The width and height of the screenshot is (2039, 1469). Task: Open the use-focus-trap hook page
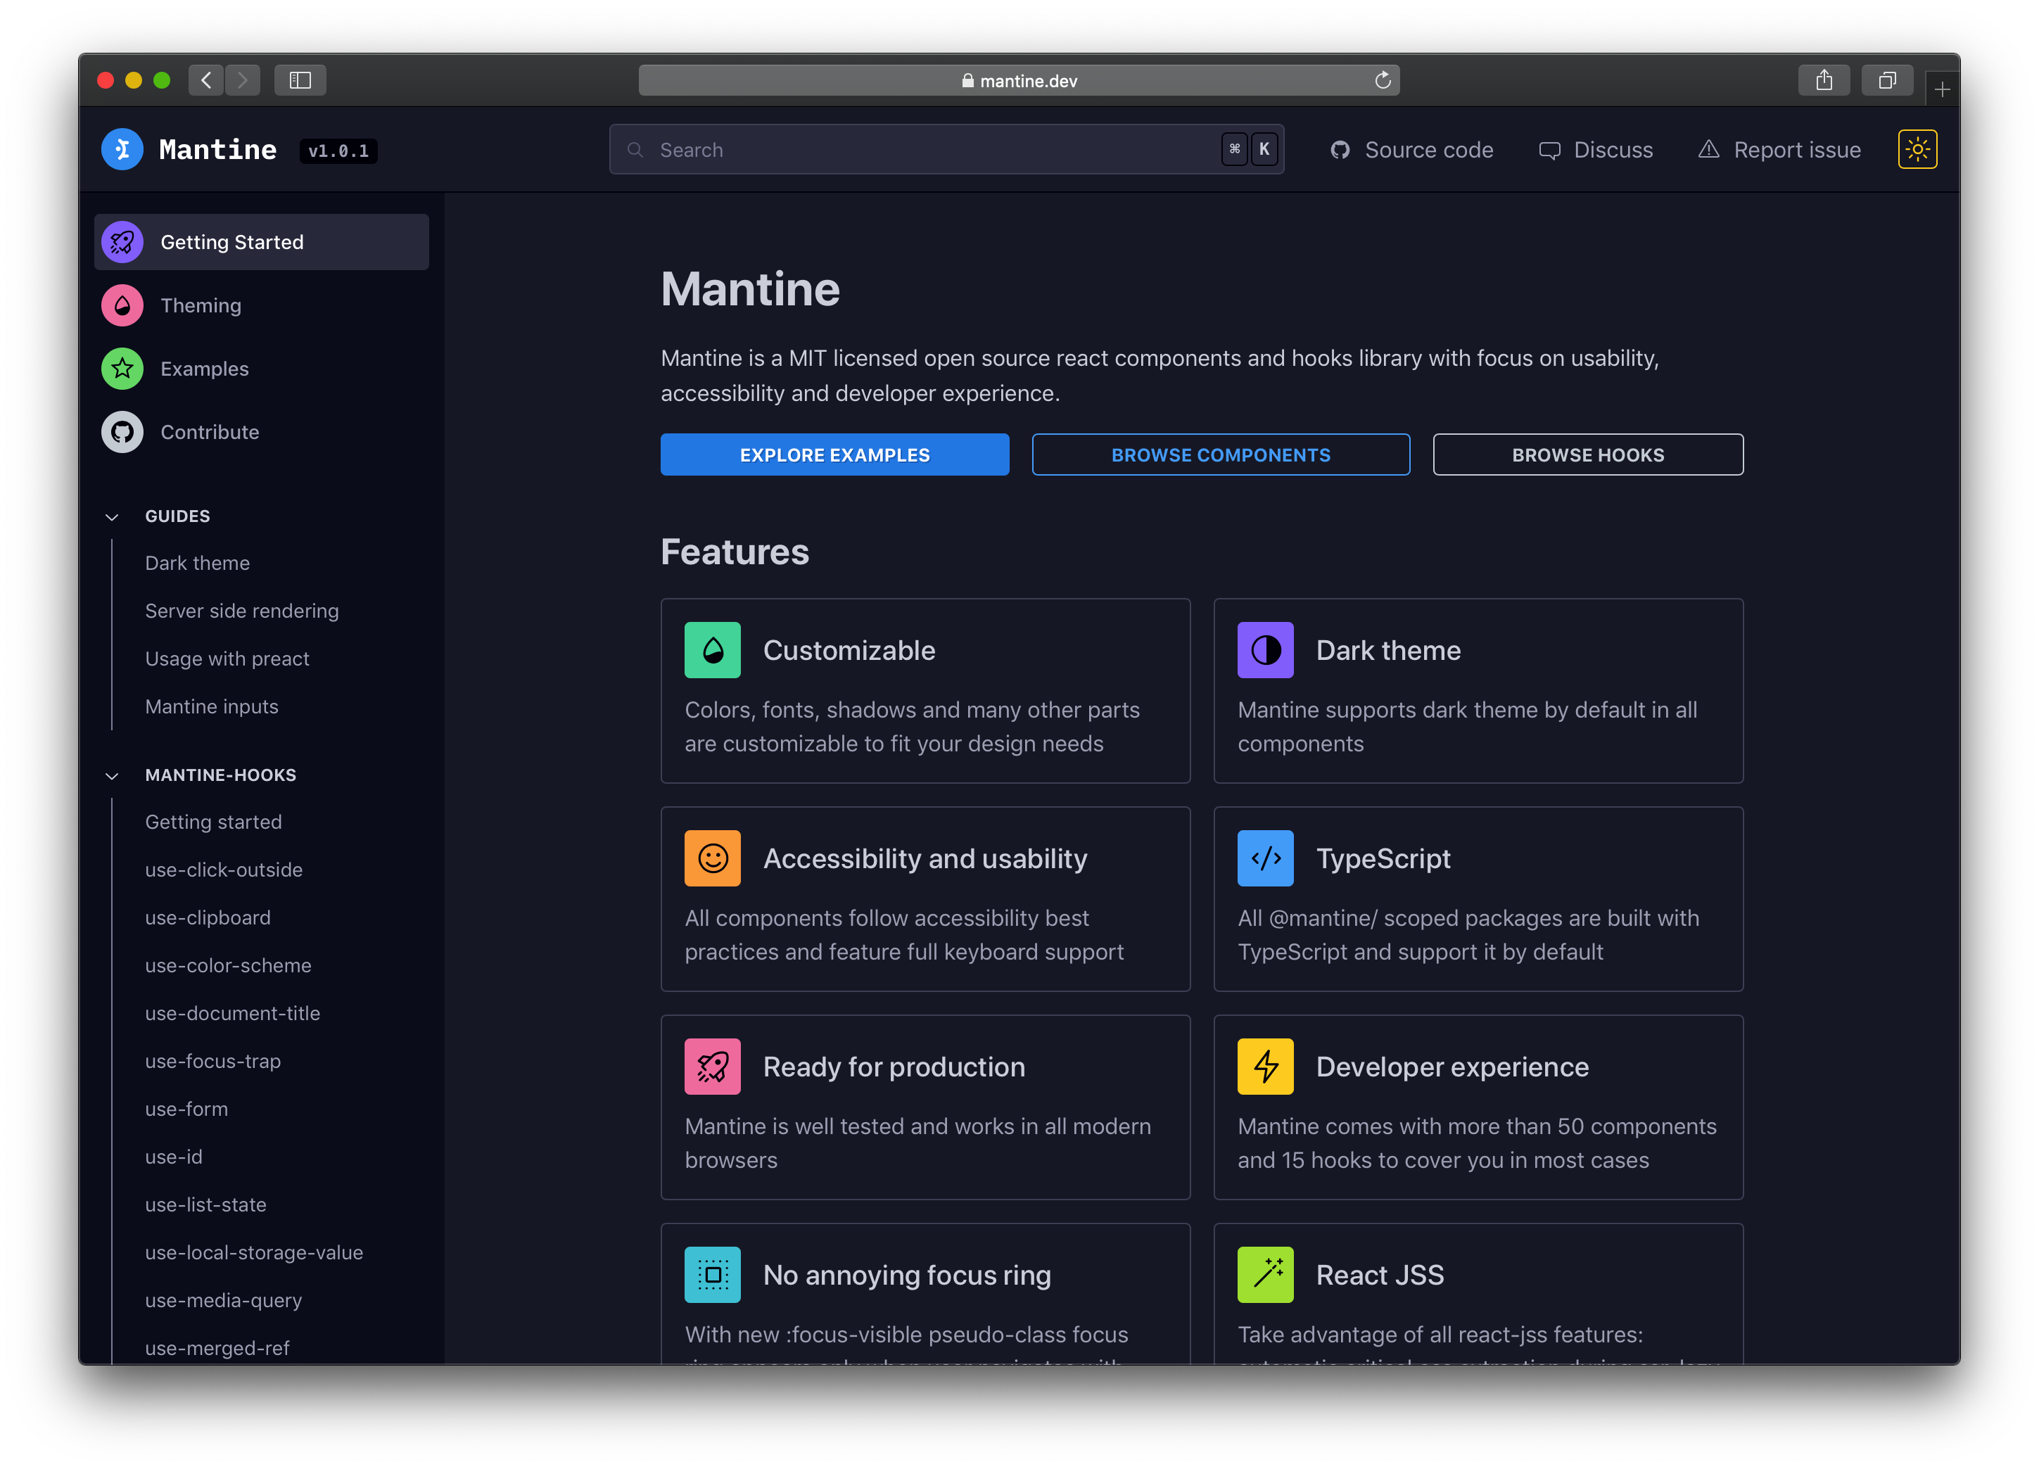pyautogui.click(x=213, y=1061)
